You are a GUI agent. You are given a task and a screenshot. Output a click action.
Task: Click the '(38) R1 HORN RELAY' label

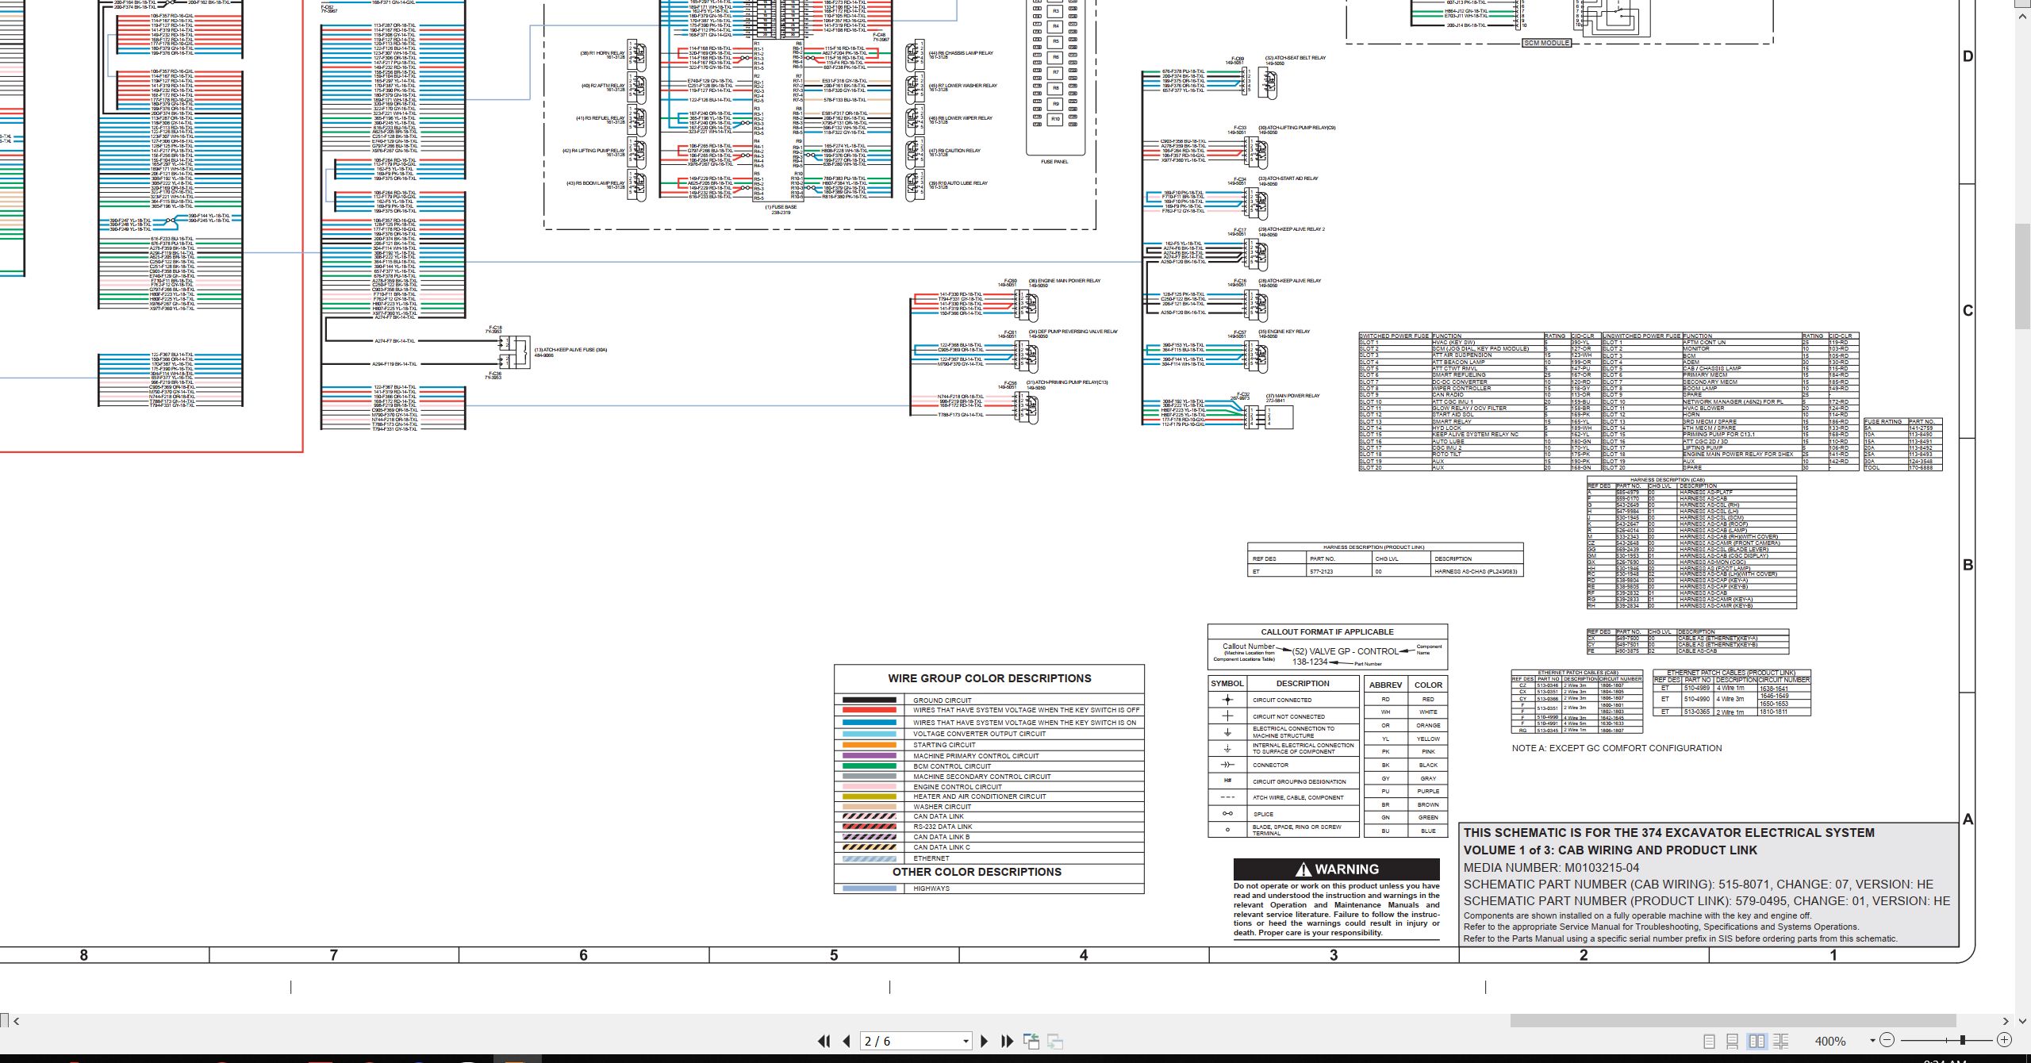pyautogui.click(x=602, y=53)
